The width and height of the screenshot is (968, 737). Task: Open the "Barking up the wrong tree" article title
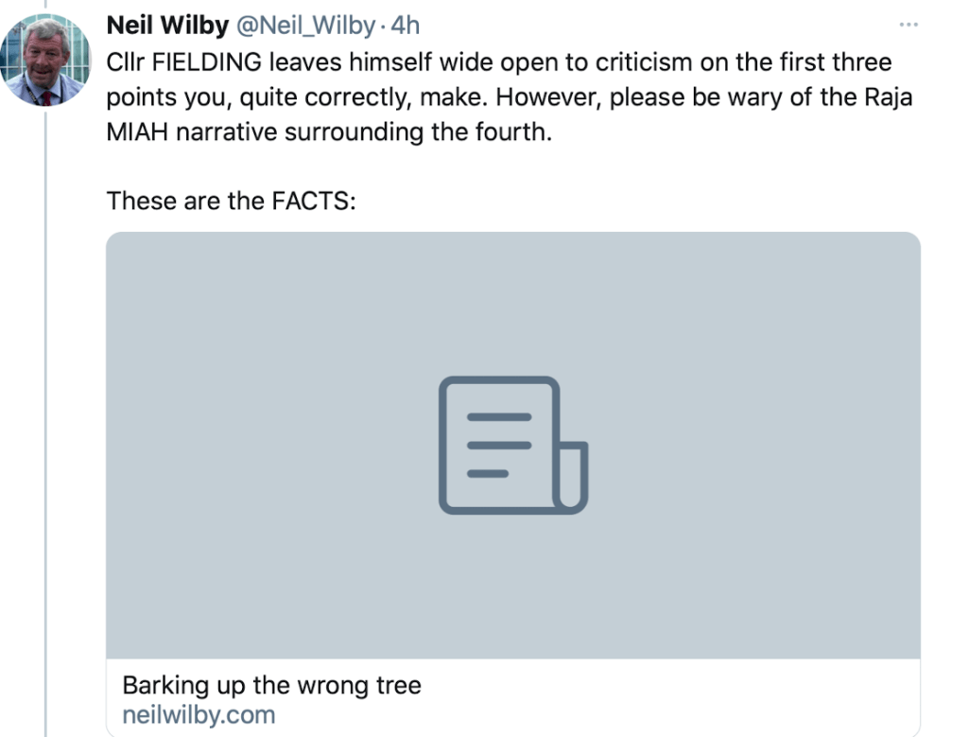pyautogui.click(x=272, y=685)
